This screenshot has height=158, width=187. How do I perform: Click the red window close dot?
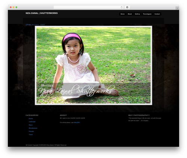pos(11,7)
